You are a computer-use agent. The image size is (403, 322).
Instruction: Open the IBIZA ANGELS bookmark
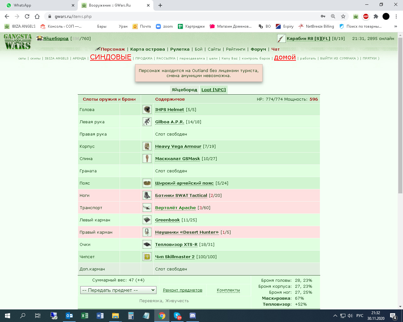pos(20,26)
